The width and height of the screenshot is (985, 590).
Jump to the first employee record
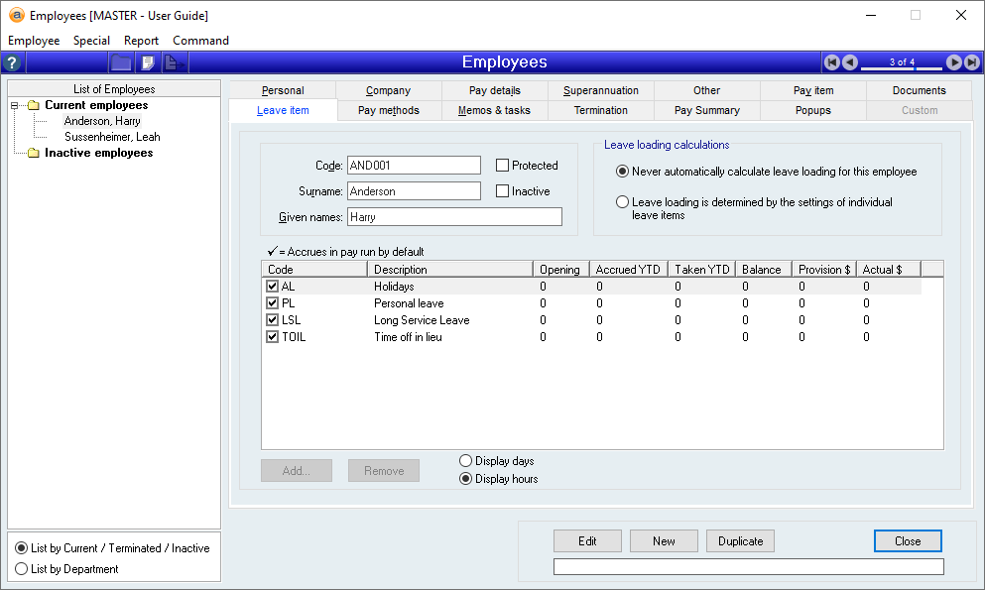click(x=832, y=62)
